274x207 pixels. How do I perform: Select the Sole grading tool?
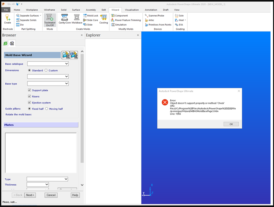click(179, 15)
